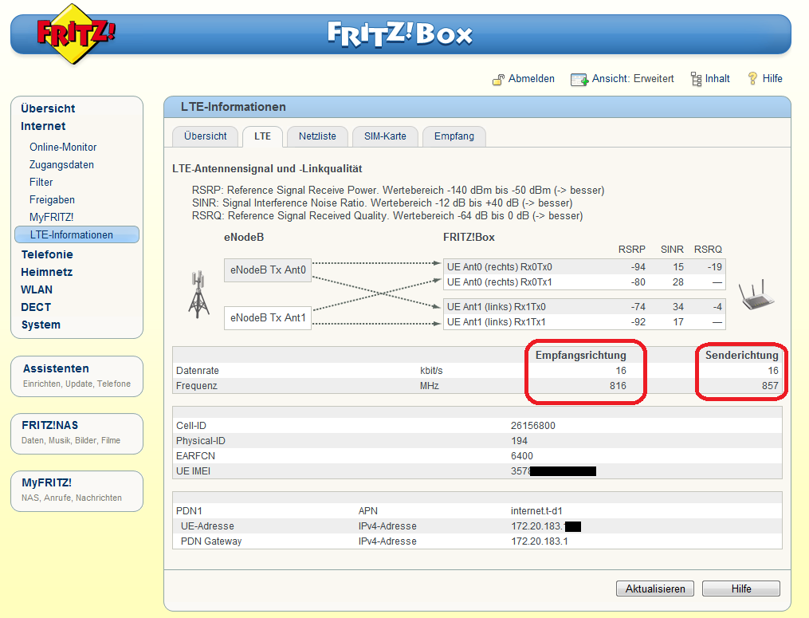The image size is (809, 618).
Task: Open the SIM-Karte tab
Action: click(385, 136)
